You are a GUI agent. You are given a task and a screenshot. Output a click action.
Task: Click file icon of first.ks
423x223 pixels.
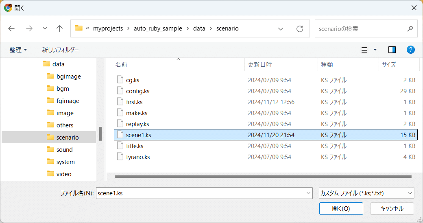pos(120,102)
